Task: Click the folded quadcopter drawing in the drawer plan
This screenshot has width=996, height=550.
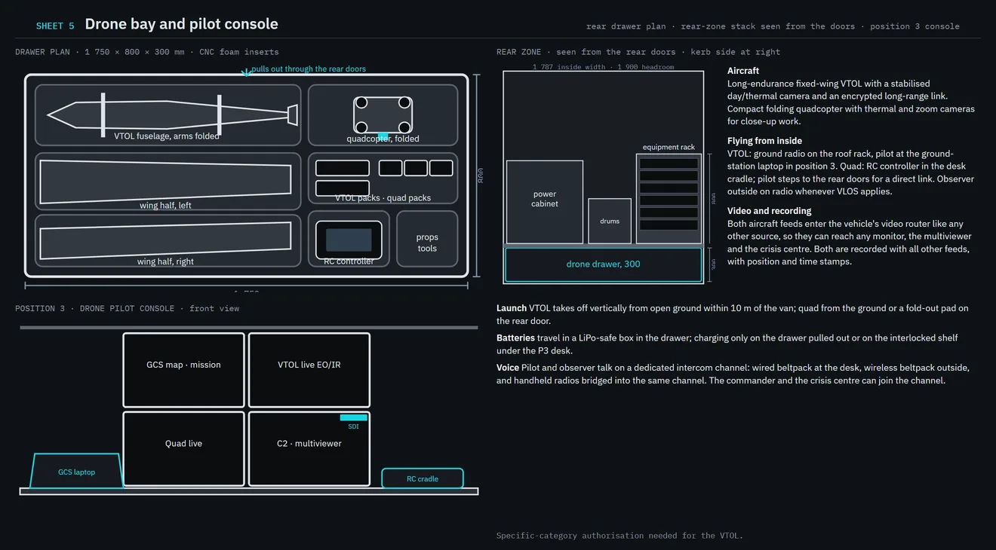Action: (383, 115)
